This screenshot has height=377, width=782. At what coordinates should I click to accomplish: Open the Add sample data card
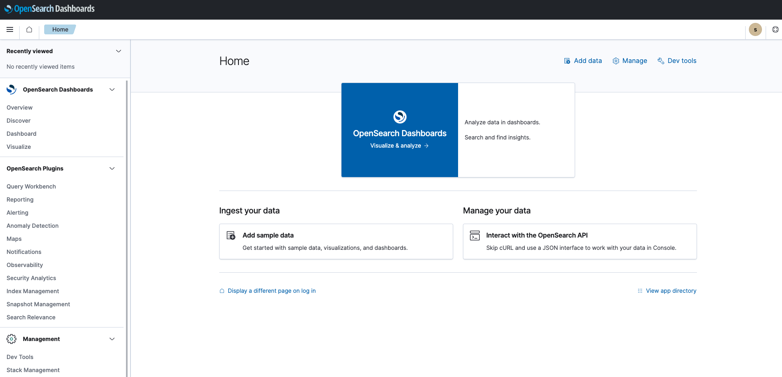pyautogui.click(x=336, y=241)
